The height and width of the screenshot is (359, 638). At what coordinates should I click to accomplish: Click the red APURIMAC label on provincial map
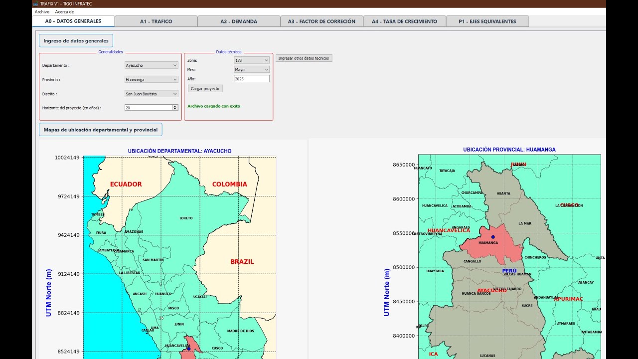pyautogui.click(x=569, y=299)
